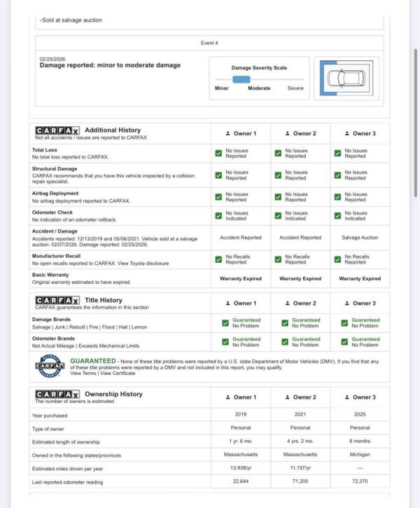Click the Owner 2 person icon in Title History

click(x=287, y=303)
